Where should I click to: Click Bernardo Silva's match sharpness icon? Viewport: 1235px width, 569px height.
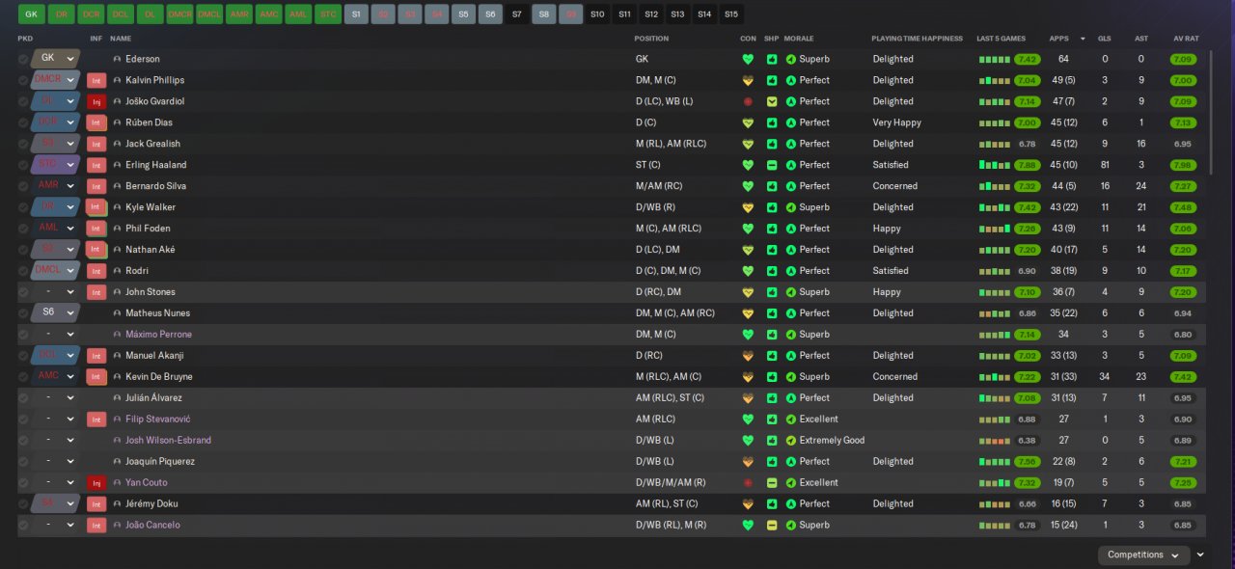coord(772,186)
